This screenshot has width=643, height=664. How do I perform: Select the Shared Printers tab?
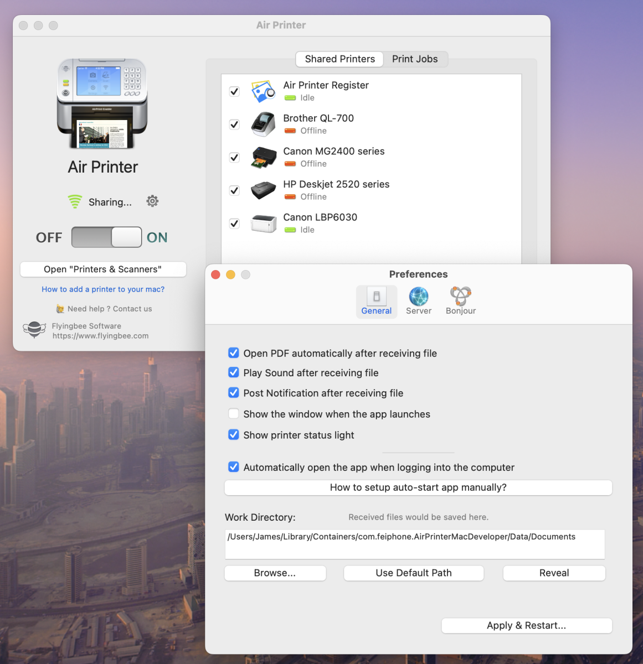340,59
